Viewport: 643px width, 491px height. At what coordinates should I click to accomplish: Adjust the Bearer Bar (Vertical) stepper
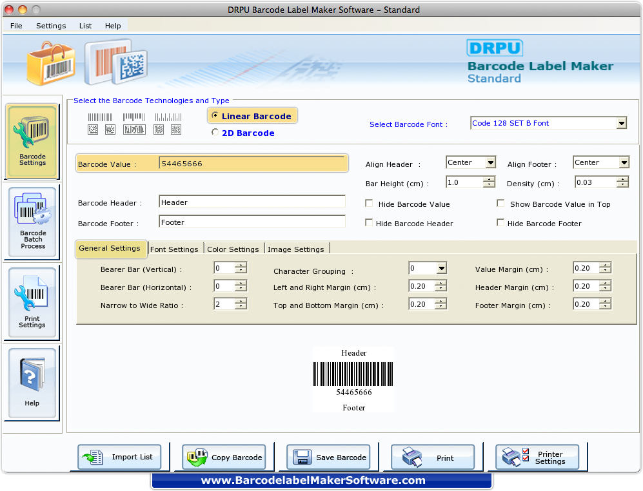[241, 268]
